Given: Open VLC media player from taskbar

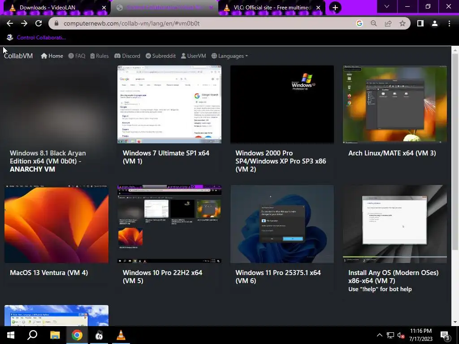Looking at the screenshot, I should (x=121, y=335).
